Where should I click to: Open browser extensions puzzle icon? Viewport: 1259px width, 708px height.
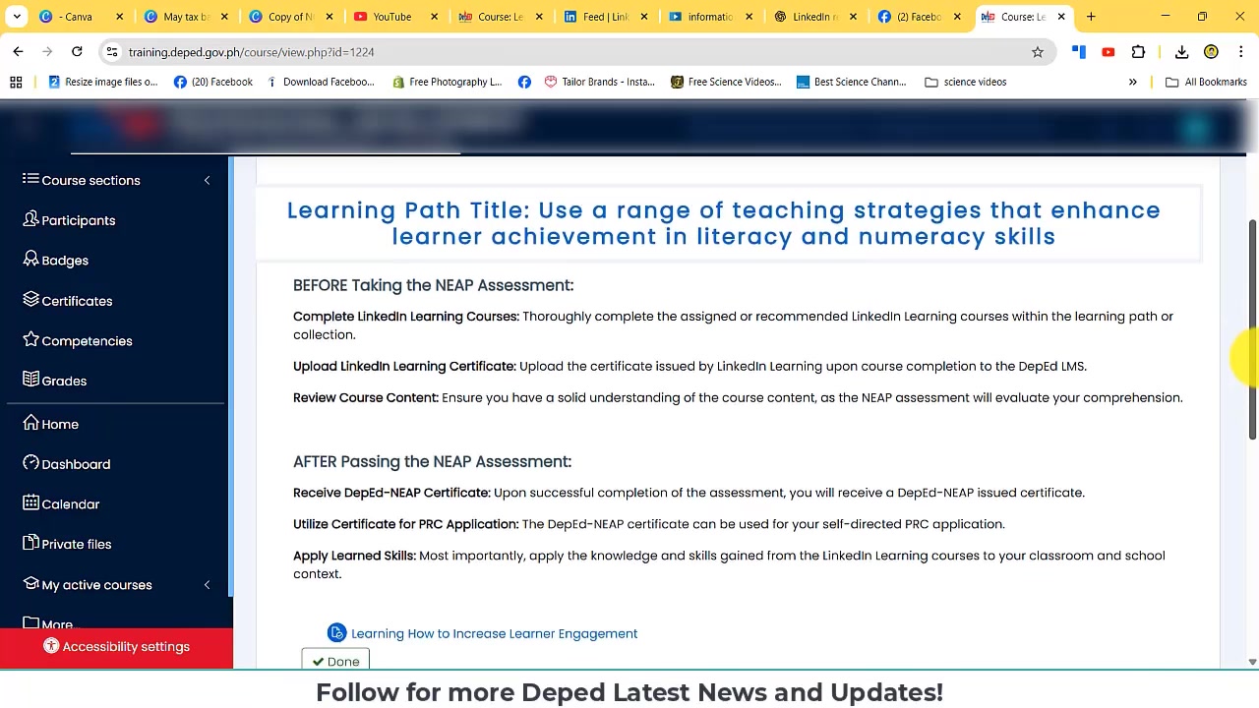point(1138,52)
